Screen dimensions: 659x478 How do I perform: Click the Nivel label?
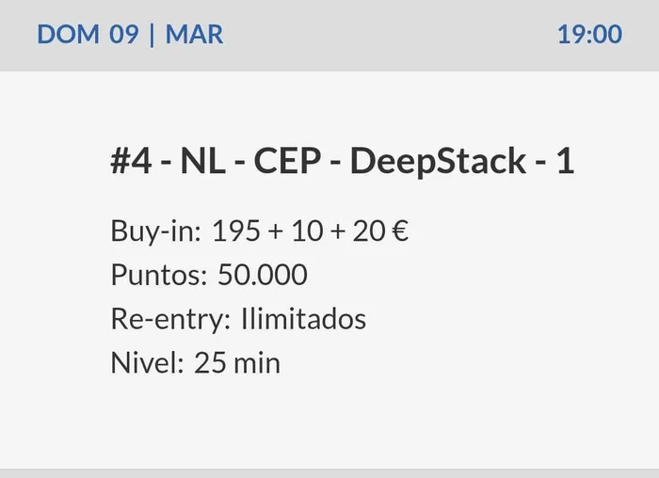click(147, 363)
